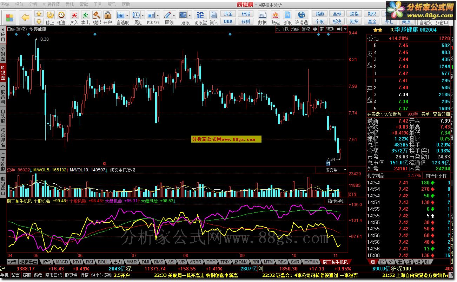Image resolution: width=457 pixels, height=282 pixels.
Task: Open the 新股 IPO icon
Action: click(x=287, y=15)
